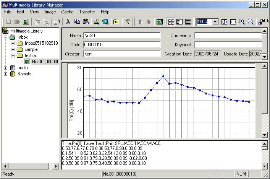
Task: Click properties pane scroll down arrow
Action: coord(265,57)
